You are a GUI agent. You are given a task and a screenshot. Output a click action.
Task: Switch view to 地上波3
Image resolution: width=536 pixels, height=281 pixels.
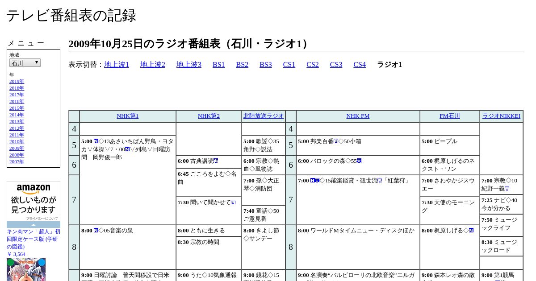[189, 65]
